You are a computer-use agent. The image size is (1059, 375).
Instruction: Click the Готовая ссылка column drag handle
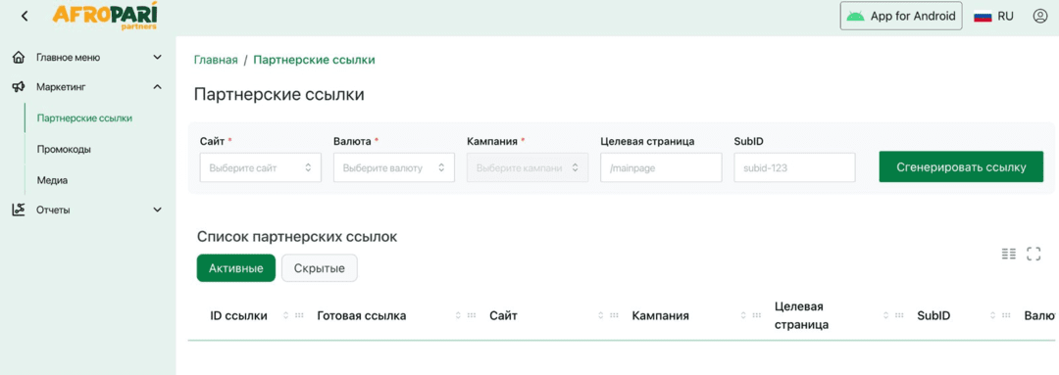(472, 315)
